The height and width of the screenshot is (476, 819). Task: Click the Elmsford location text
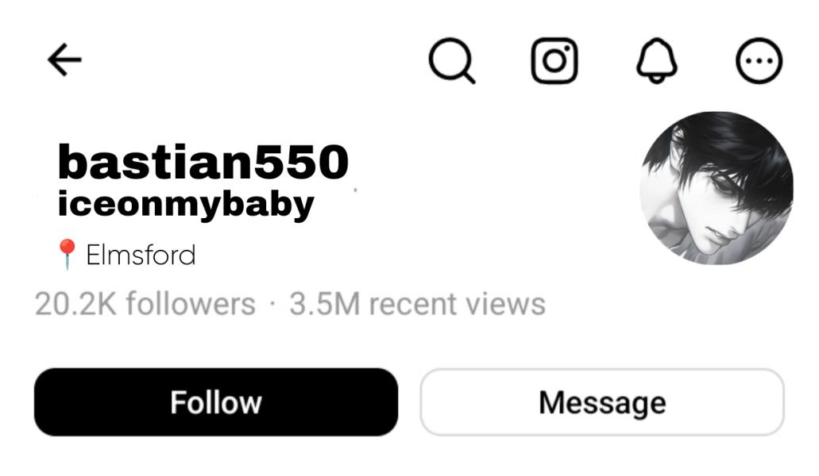coord(141,255)
